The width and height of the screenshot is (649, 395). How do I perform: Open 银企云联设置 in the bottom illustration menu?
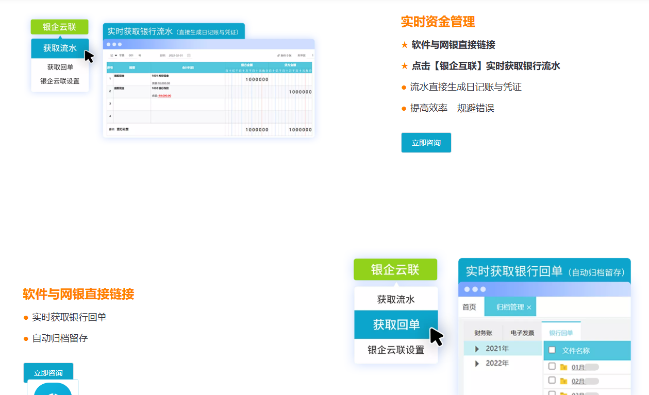[x=396, y=350]
